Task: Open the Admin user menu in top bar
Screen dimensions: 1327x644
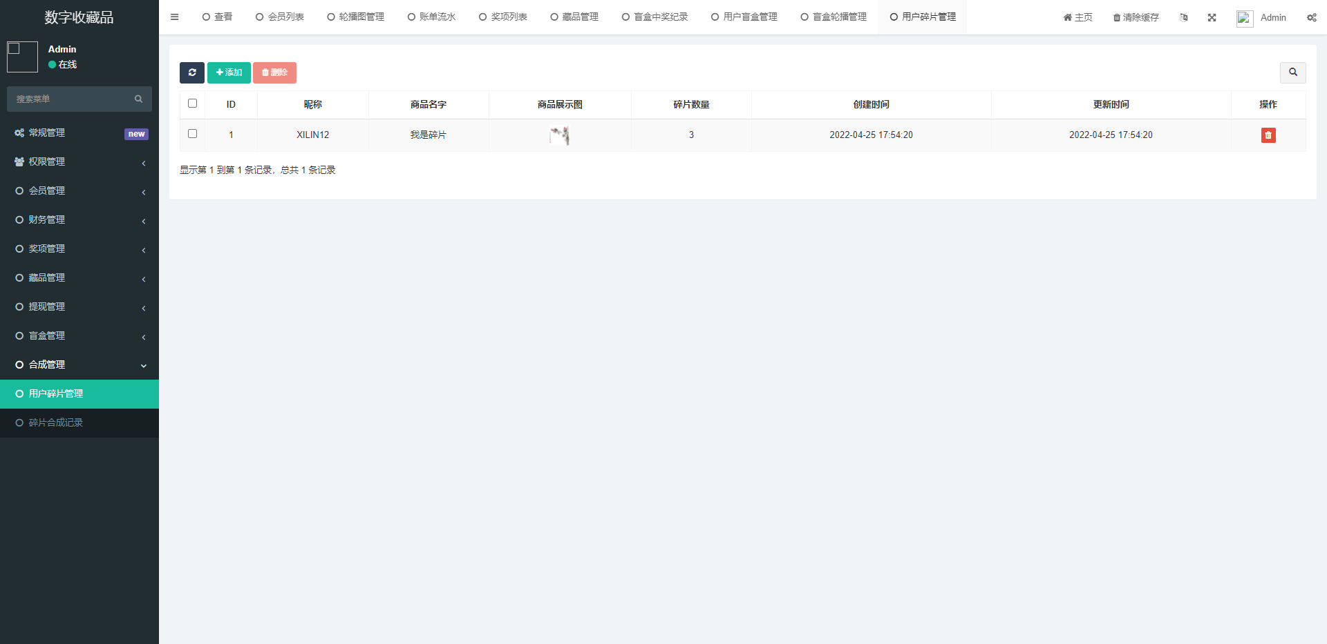Action: [1261, 18]
